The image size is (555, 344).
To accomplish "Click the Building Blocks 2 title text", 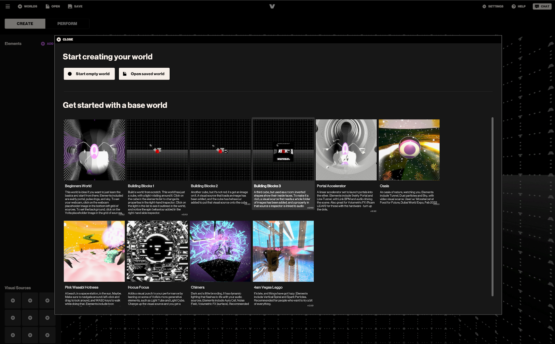I will [x=204, y=186].
